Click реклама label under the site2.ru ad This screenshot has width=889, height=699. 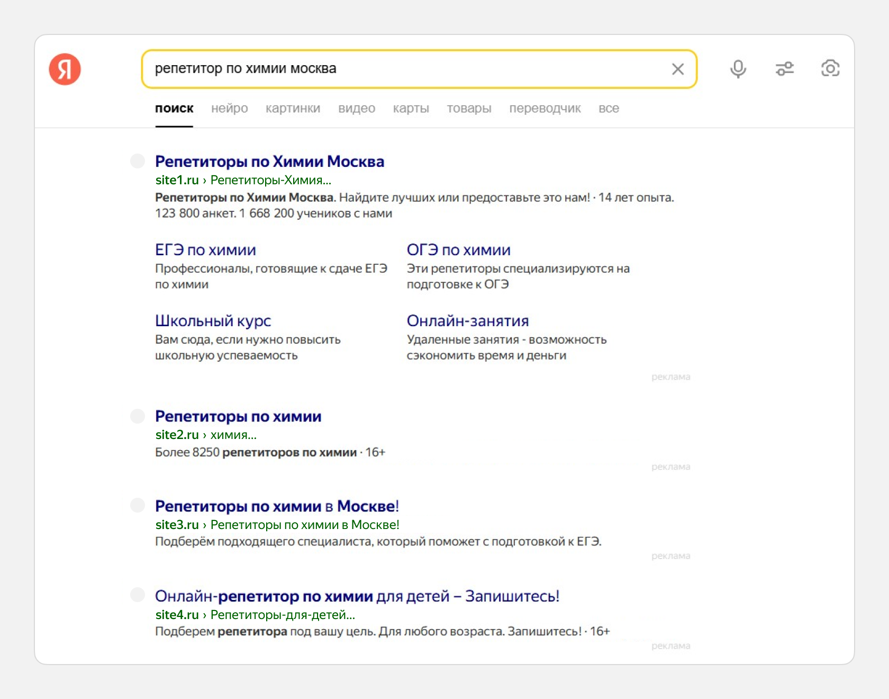(x=671, y=467)
